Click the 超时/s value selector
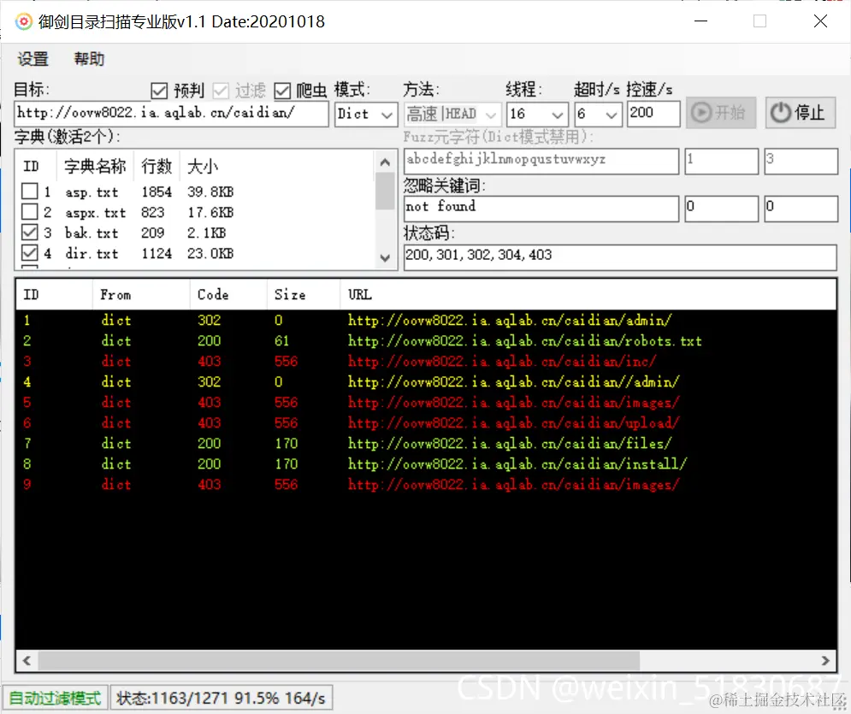Screen dimensions: 851x714 (x=598, y=113)
